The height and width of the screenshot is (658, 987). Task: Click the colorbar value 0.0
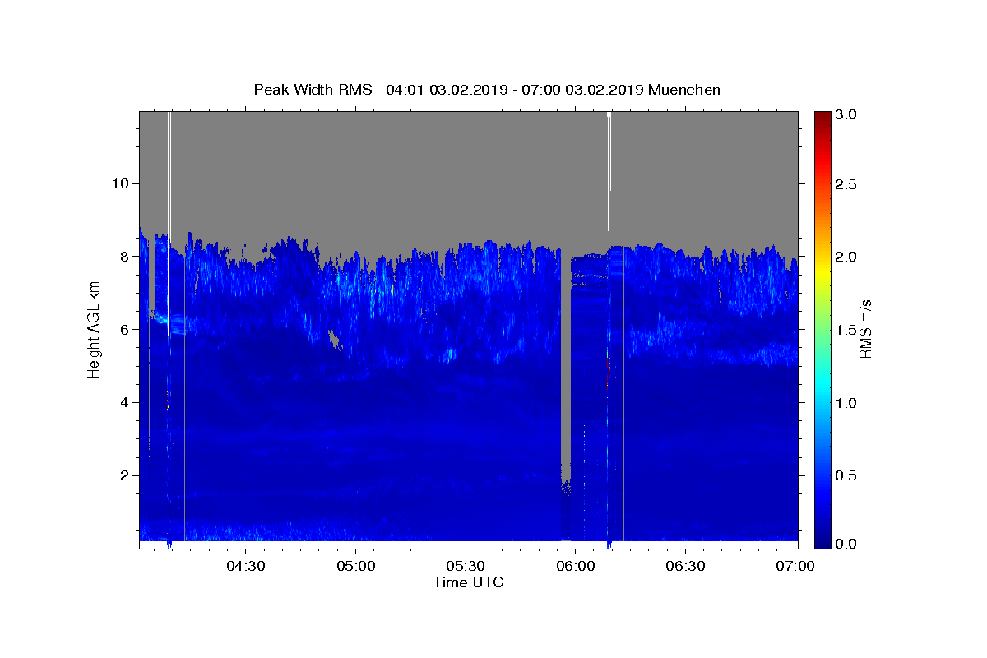pyautogui.click(x=846, y=544)
